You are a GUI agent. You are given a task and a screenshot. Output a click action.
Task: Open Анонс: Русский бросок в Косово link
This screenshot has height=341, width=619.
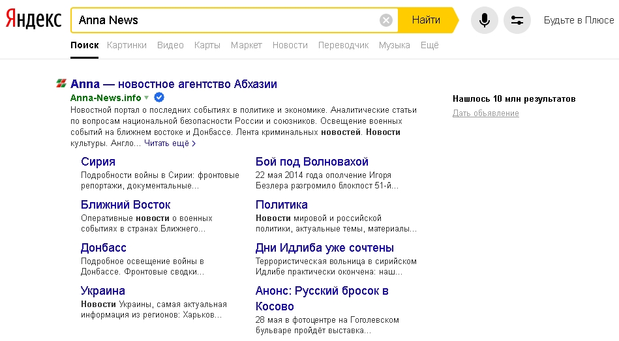322,299
